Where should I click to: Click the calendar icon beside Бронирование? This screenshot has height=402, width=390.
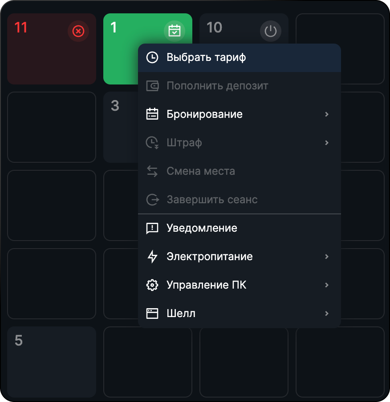pyautogui.click(x=152, y=114)
